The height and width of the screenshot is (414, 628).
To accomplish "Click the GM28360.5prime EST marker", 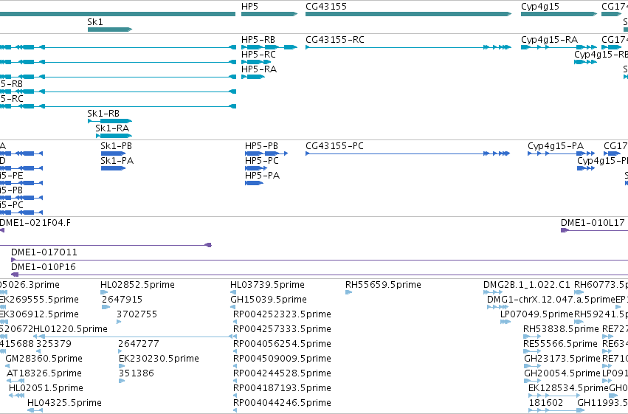I will click(7, 366).
